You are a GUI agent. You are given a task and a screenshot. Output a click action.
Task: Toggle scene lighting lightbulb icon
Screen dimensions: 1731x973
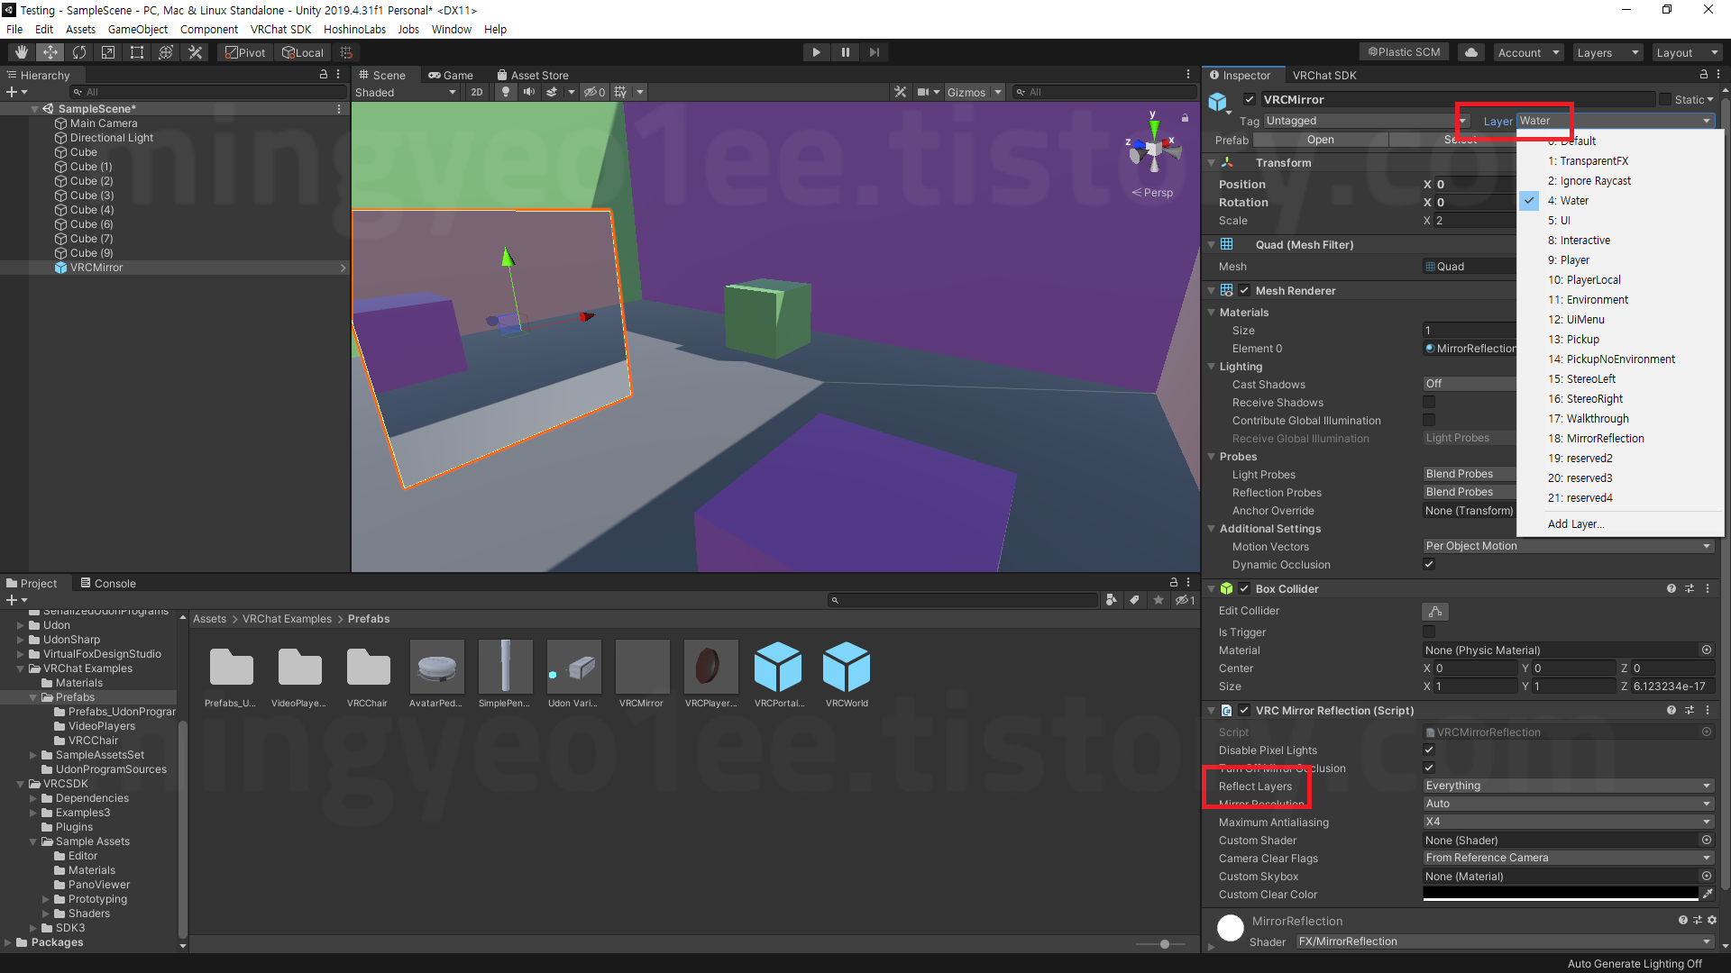pos(506,92)
